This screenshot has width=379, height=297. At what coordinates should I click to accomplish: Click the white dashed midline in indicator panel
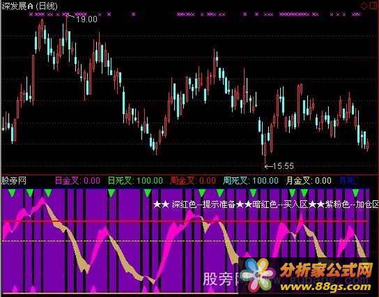coord(185,241)
